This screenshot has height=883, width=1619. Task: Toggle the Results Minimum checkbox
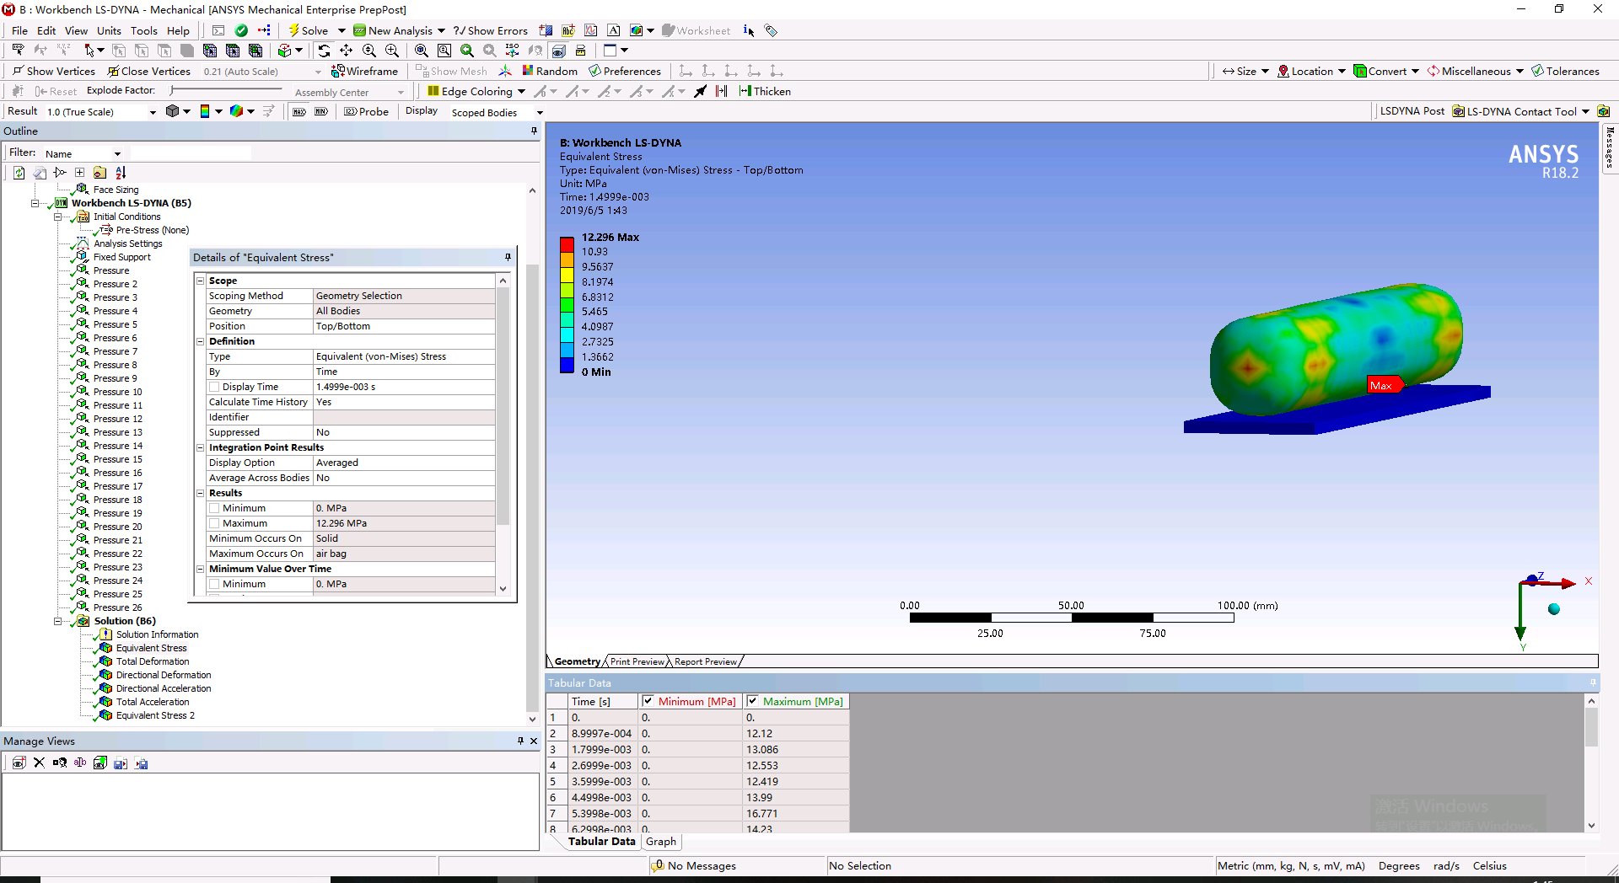(214, 508)
